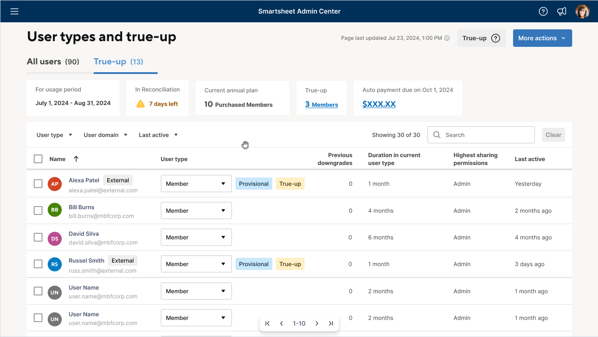Open the hamburger navigation menu
Image resolution: width=598 pixels, height=337 pixels.
click(14, 11)
